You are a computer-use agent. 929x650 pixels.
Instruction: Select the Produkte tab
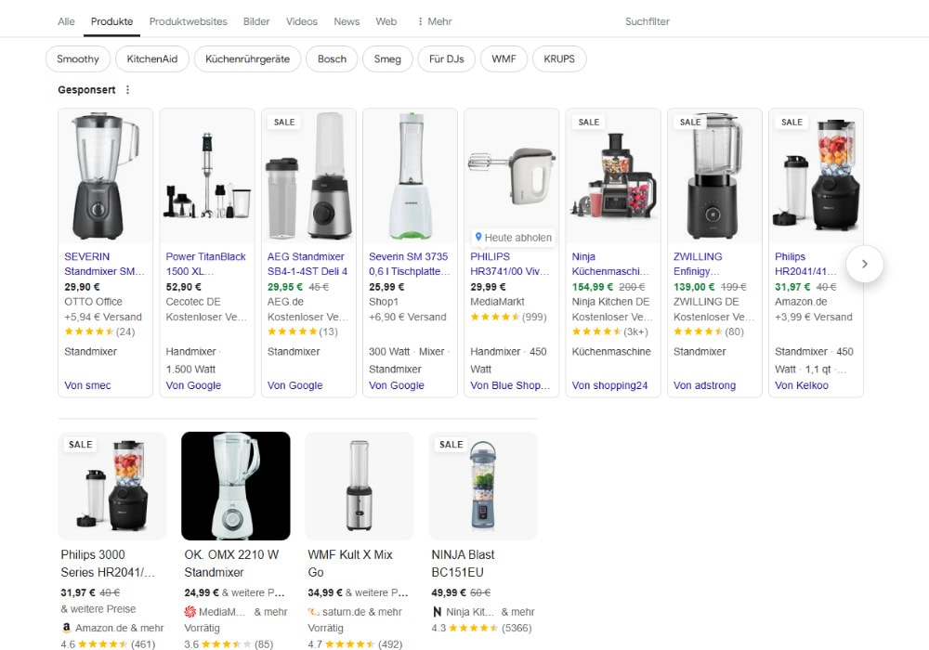tap(112, 21)
